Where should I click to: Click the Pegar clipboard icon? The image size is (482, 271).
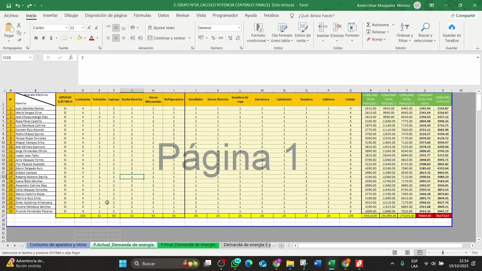(9, 28)
